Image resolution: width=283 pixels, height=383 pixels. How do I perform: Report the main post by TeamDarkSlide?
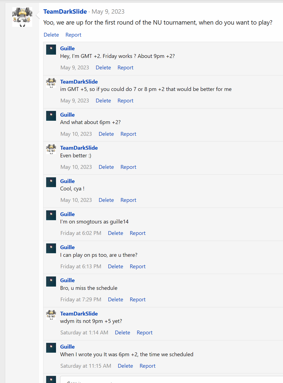pos(73,35)
